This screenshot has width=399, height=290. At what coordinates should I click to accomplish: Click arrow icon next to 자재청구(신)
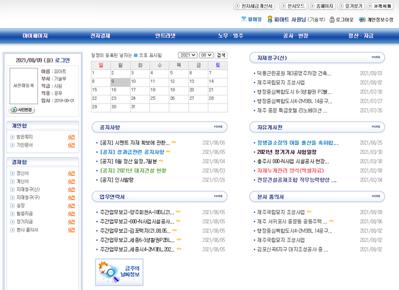(x=12, y=190)
